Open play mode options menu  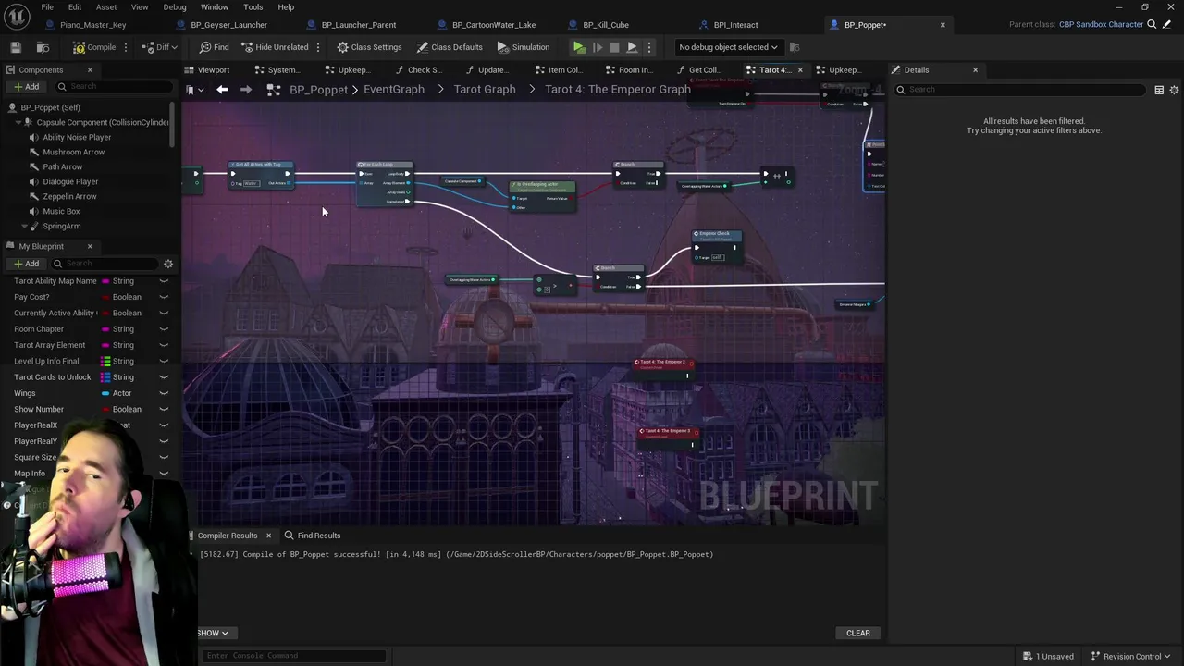coord(648,47)
